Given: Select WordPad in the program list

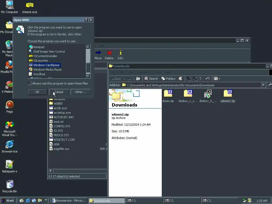Looking at the screenshot, I should pos(37,74).
